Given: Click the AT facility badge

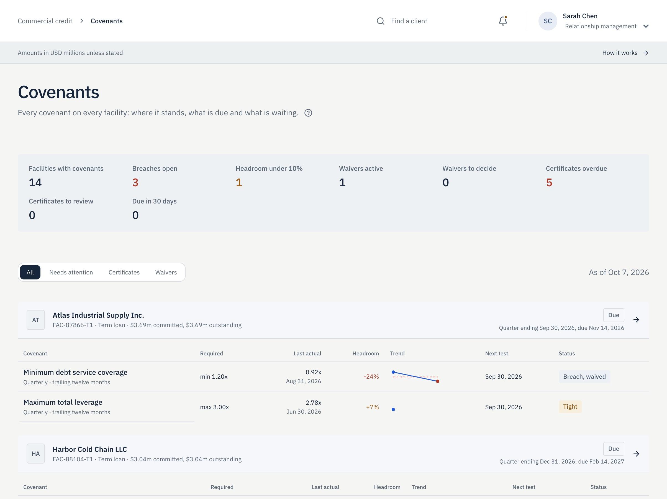Looking at the screenshot, I should click(x=35, y=320).
